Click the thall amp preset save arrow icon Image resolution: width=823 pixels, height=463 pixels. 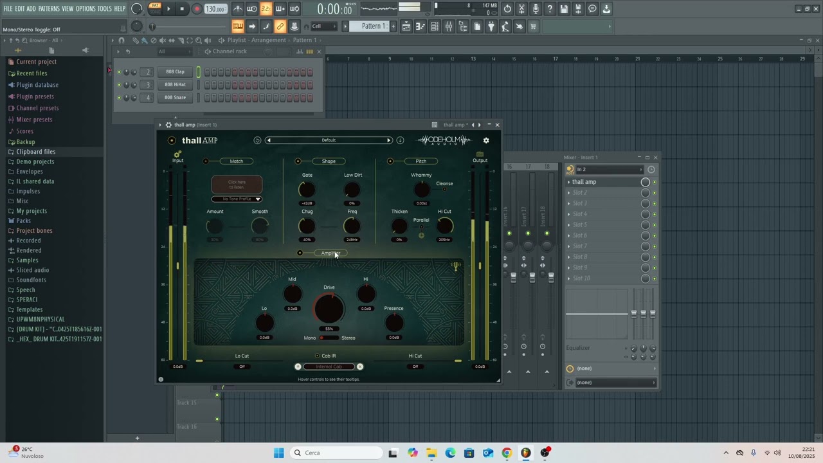[x=400, y=140]
